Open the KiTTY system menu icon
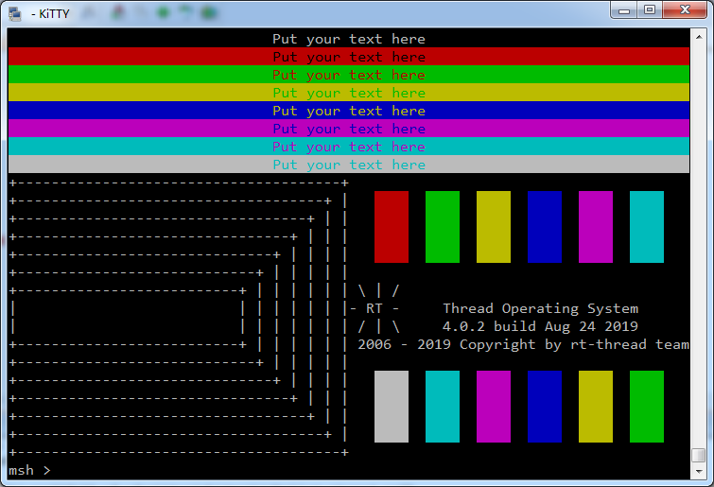714x487 pixels. (x=15, y=13)
